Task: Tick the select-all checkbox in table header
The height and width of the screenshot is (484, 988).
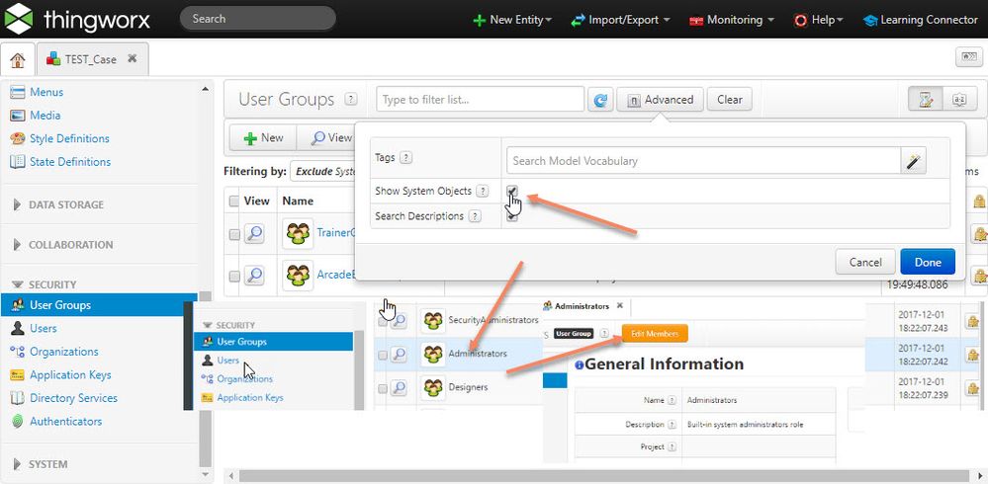Action: [233, 202]
